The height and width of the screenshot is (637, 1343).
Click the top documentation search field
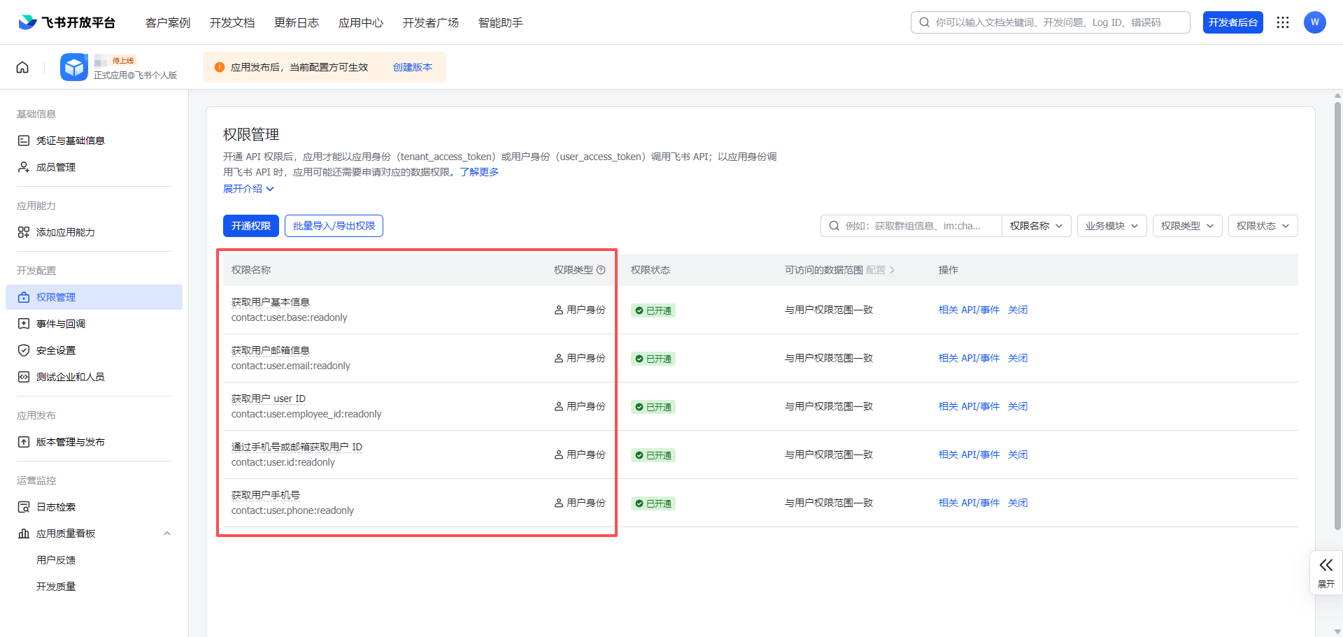(1049, 22)
